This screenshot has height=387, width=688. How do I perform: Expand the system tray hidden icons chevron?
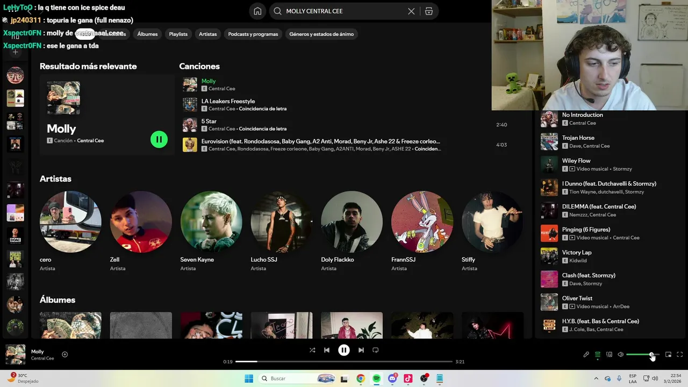pyautogui.click(x=596, y=378)
